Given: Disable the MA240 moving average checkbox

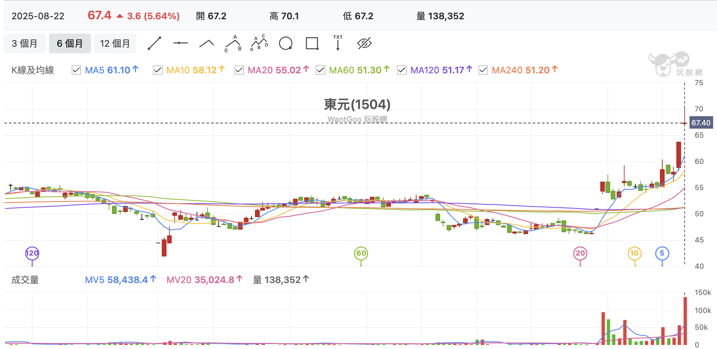Looking at the screenshot, I should tap(483, 70).
